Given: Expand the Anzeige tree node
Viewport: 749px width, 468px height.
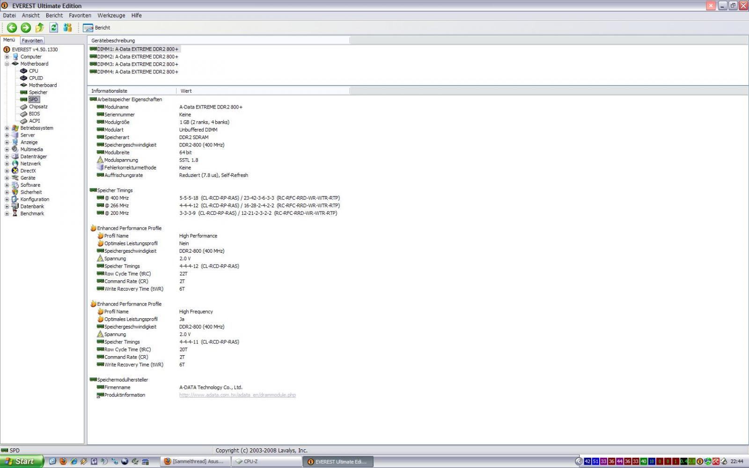Looking at the screenshot, I should point(7,142).
